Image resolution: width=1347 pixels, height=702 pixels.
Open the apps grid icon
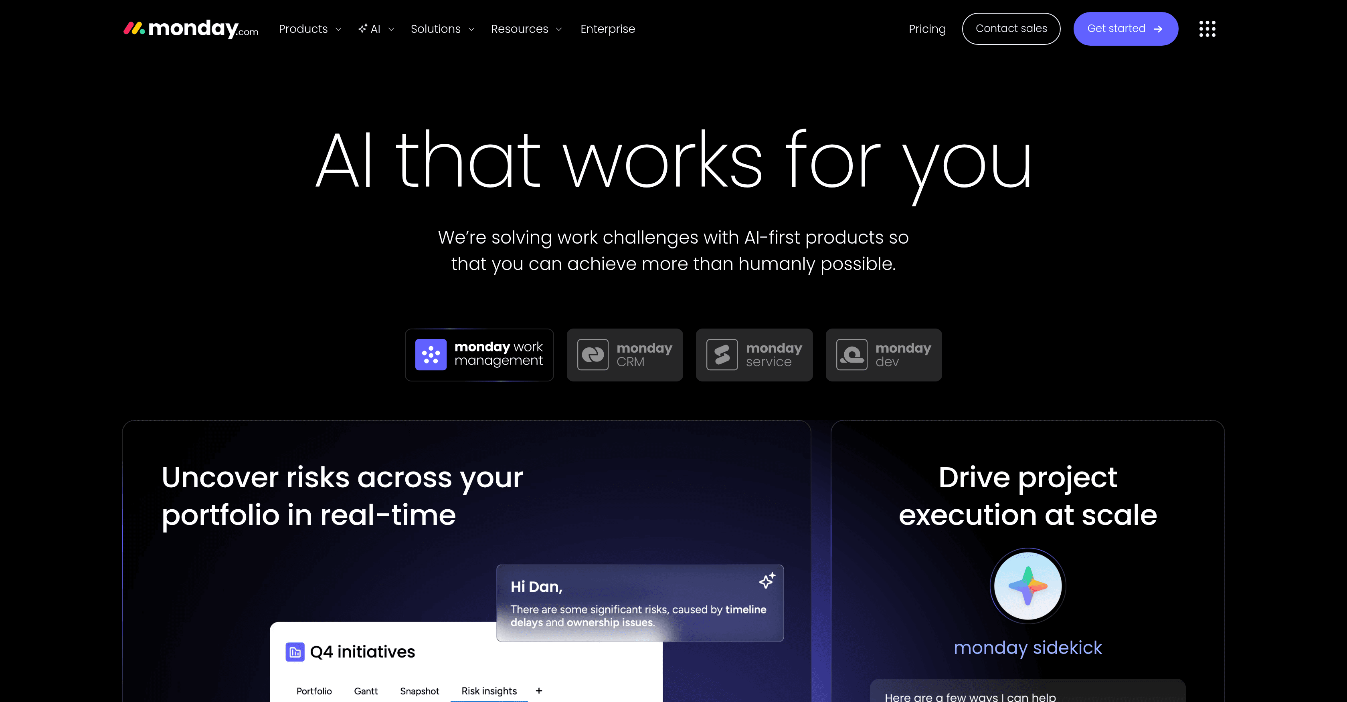pos(1207,29)
